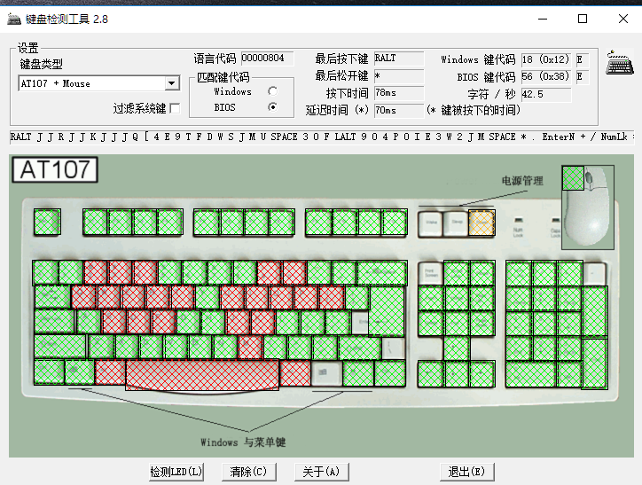This screenshot has height=485, width=642.
Task: Maximize the 键盘检测工具 window
Action: coord(583,19)
